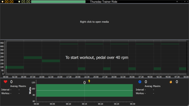The height and width of the screenshot is (106, 189).
Task: Open the settings gear in the title bar
Action: (x=177, y=2)
